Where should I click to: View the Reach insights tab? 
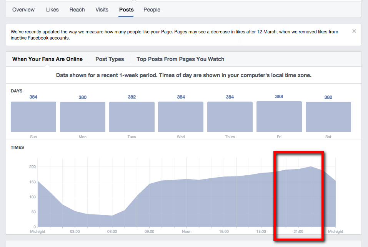77,10
